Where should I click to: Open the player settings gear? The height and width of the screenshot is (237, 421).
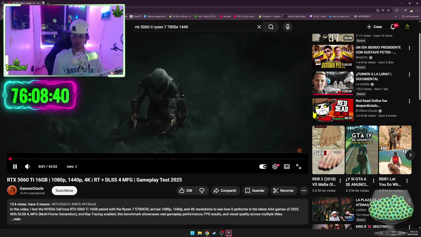point(275,167)
